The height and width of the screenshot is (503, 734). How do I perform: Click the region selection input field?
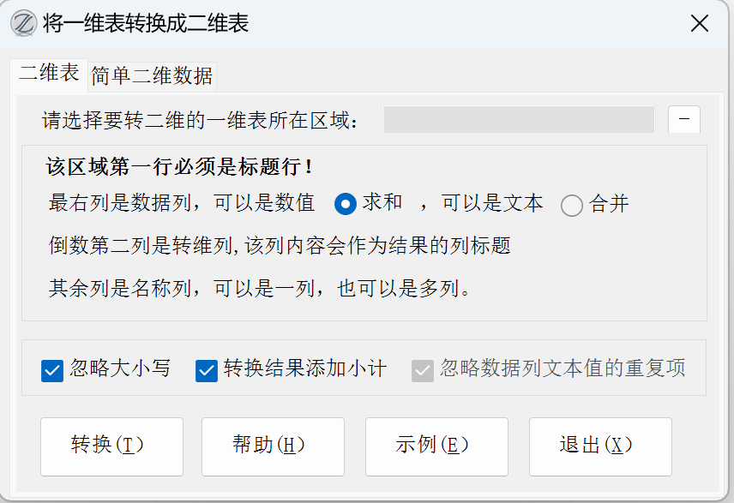[x=518, y=120]
